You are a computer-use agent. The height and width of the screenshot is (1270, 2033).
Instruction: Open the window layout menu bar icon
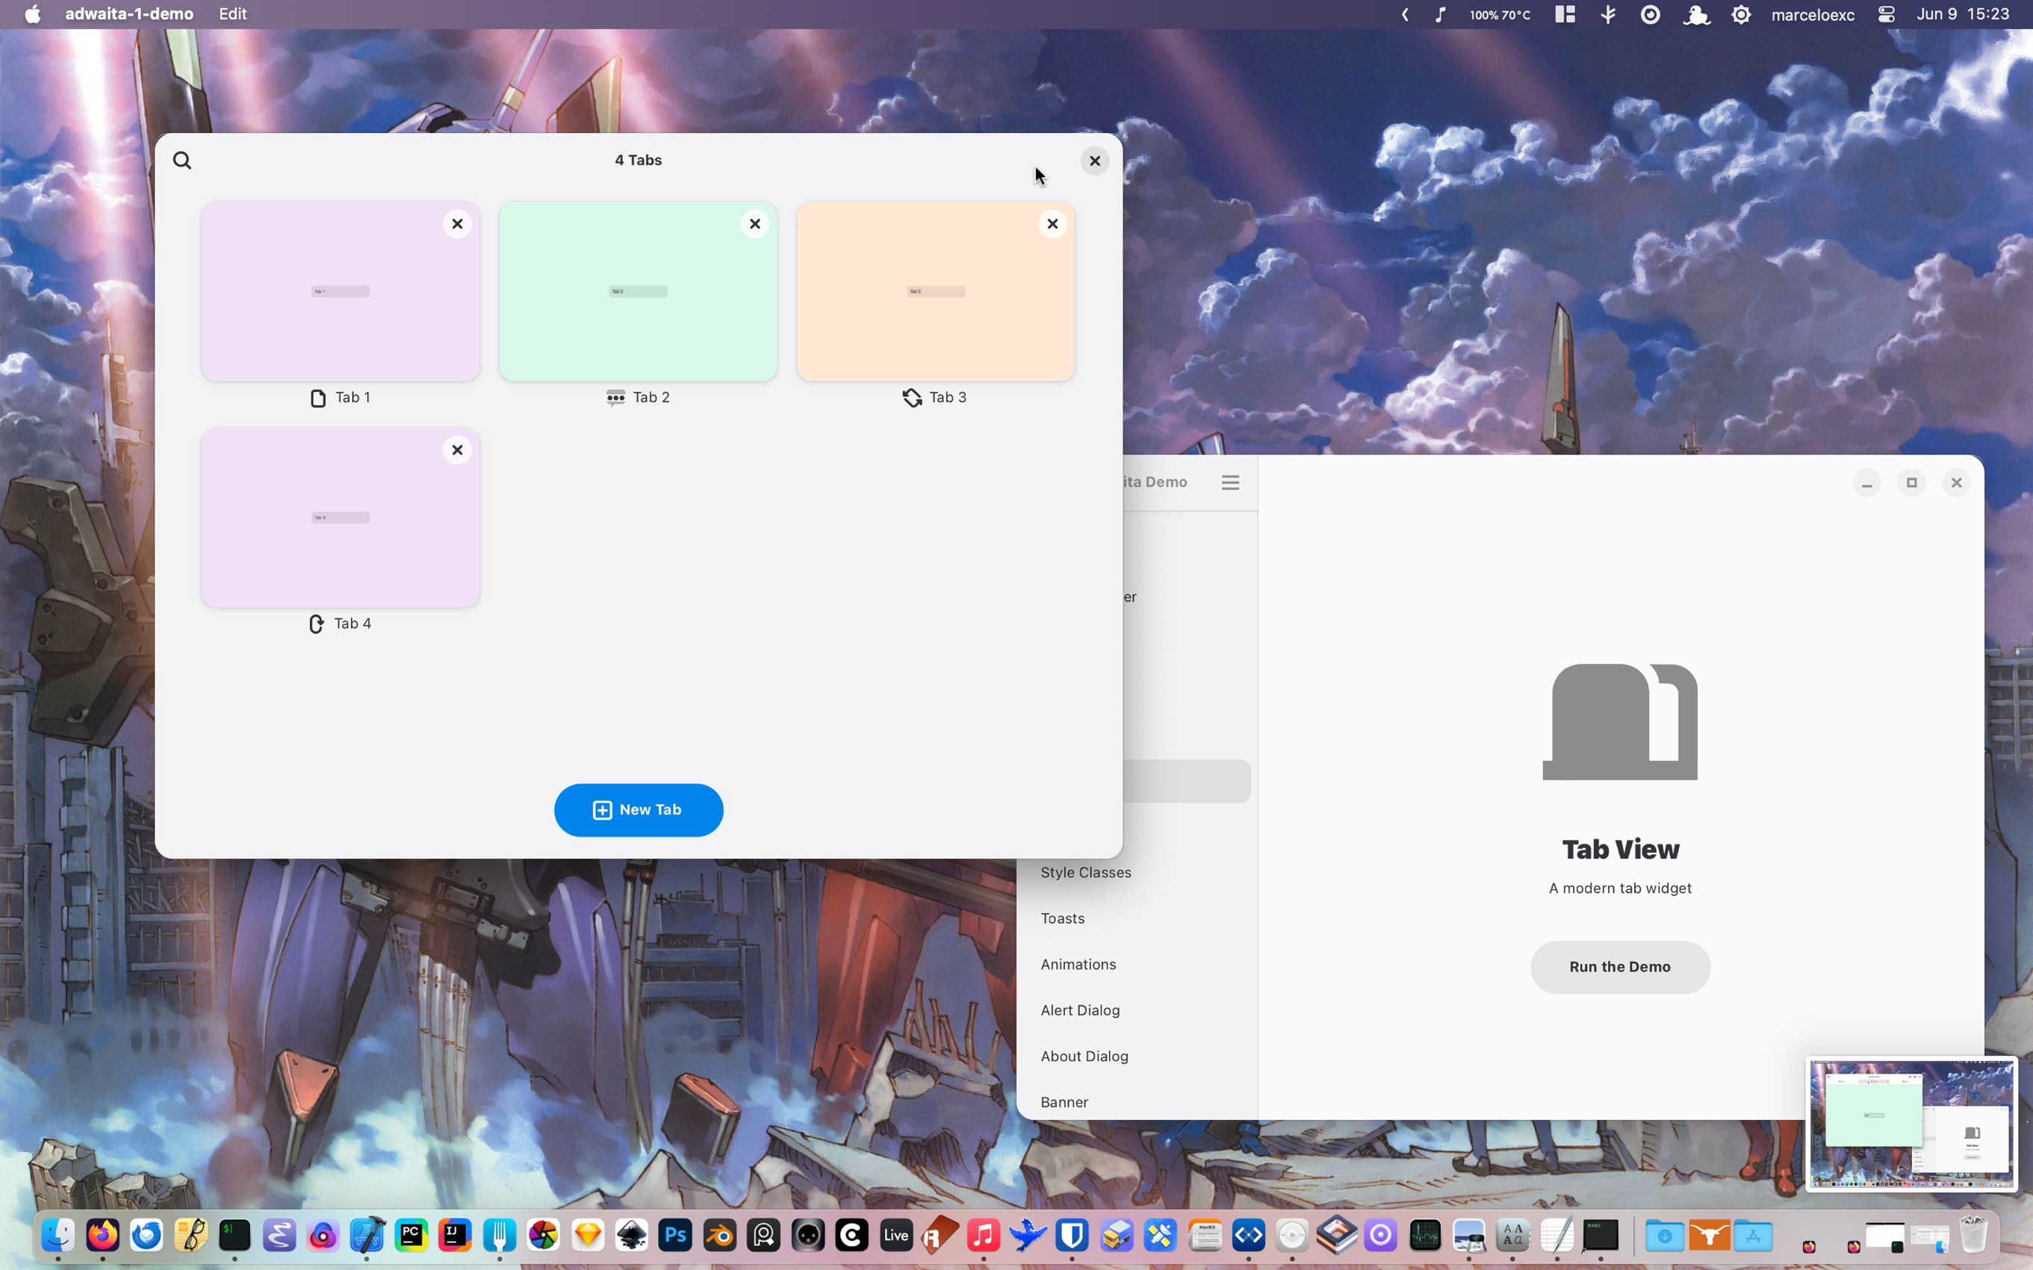pos(1564,14)
